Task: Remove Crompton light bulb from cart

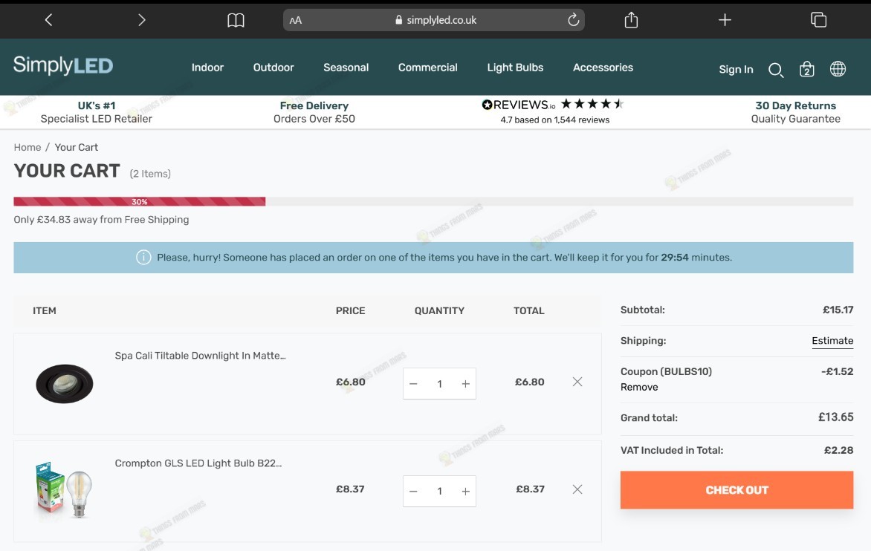Action: click(577, 489)
